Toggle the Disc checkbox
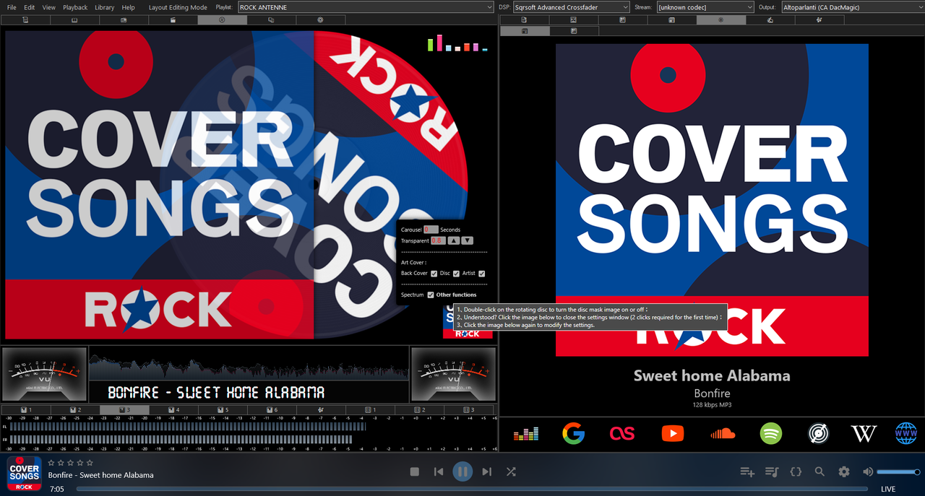Screen dimensions: 925x496 [x=457, y=274]
